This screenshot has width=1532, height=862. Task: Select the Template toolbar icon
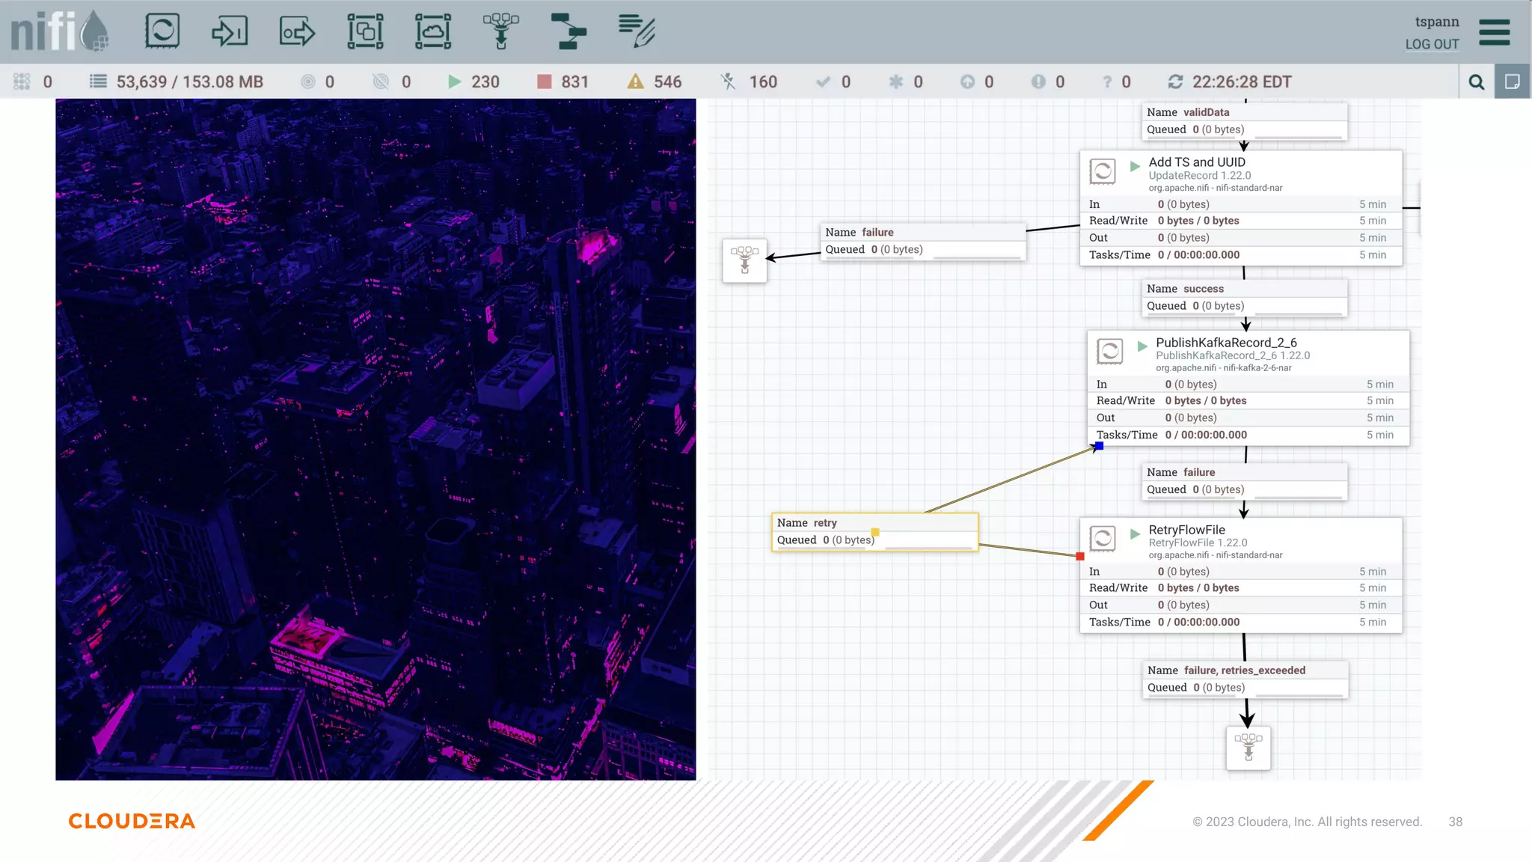coord(569,31)
